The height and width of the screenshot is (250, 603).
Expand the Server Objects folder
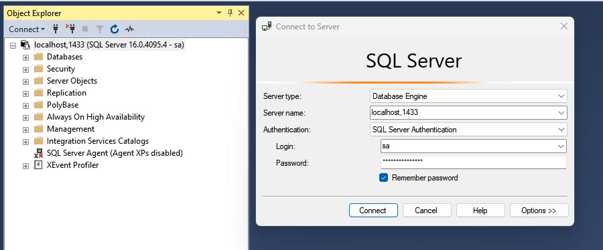tap(25, 82)
